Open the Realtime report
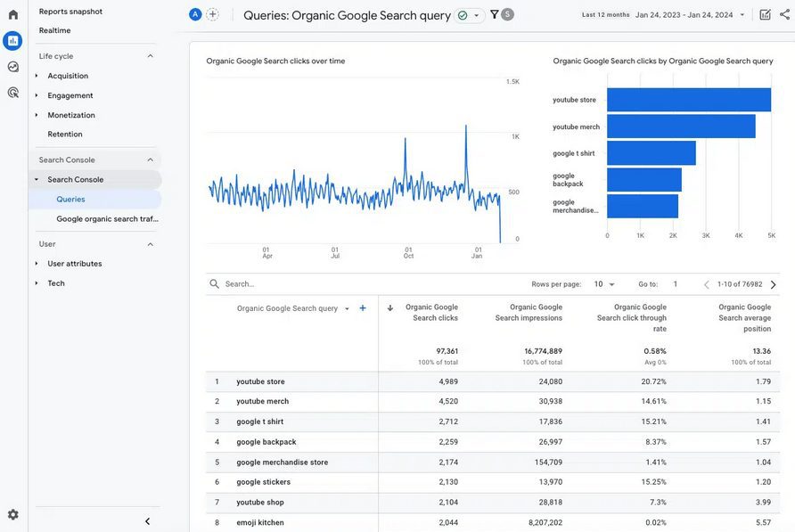 point(54,30)
